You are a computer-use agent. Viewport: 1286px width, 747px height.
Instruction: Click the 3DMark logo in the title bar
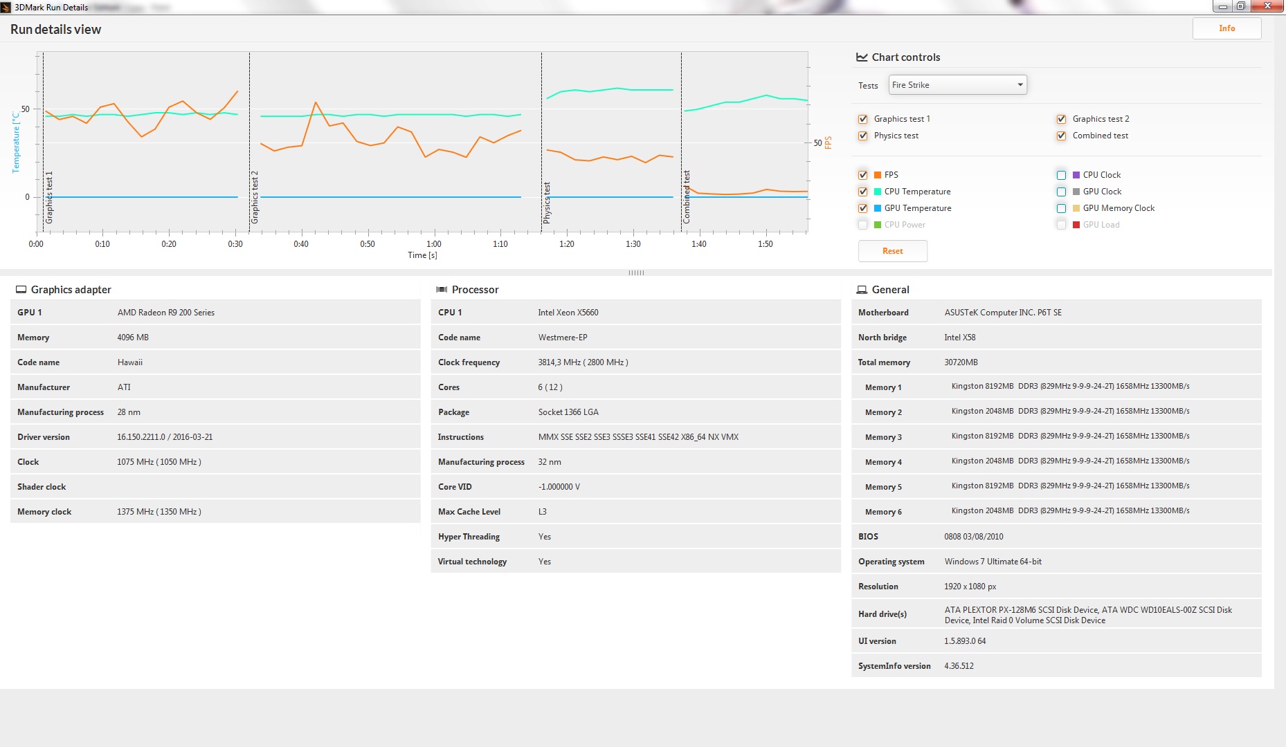pos(6,8)
